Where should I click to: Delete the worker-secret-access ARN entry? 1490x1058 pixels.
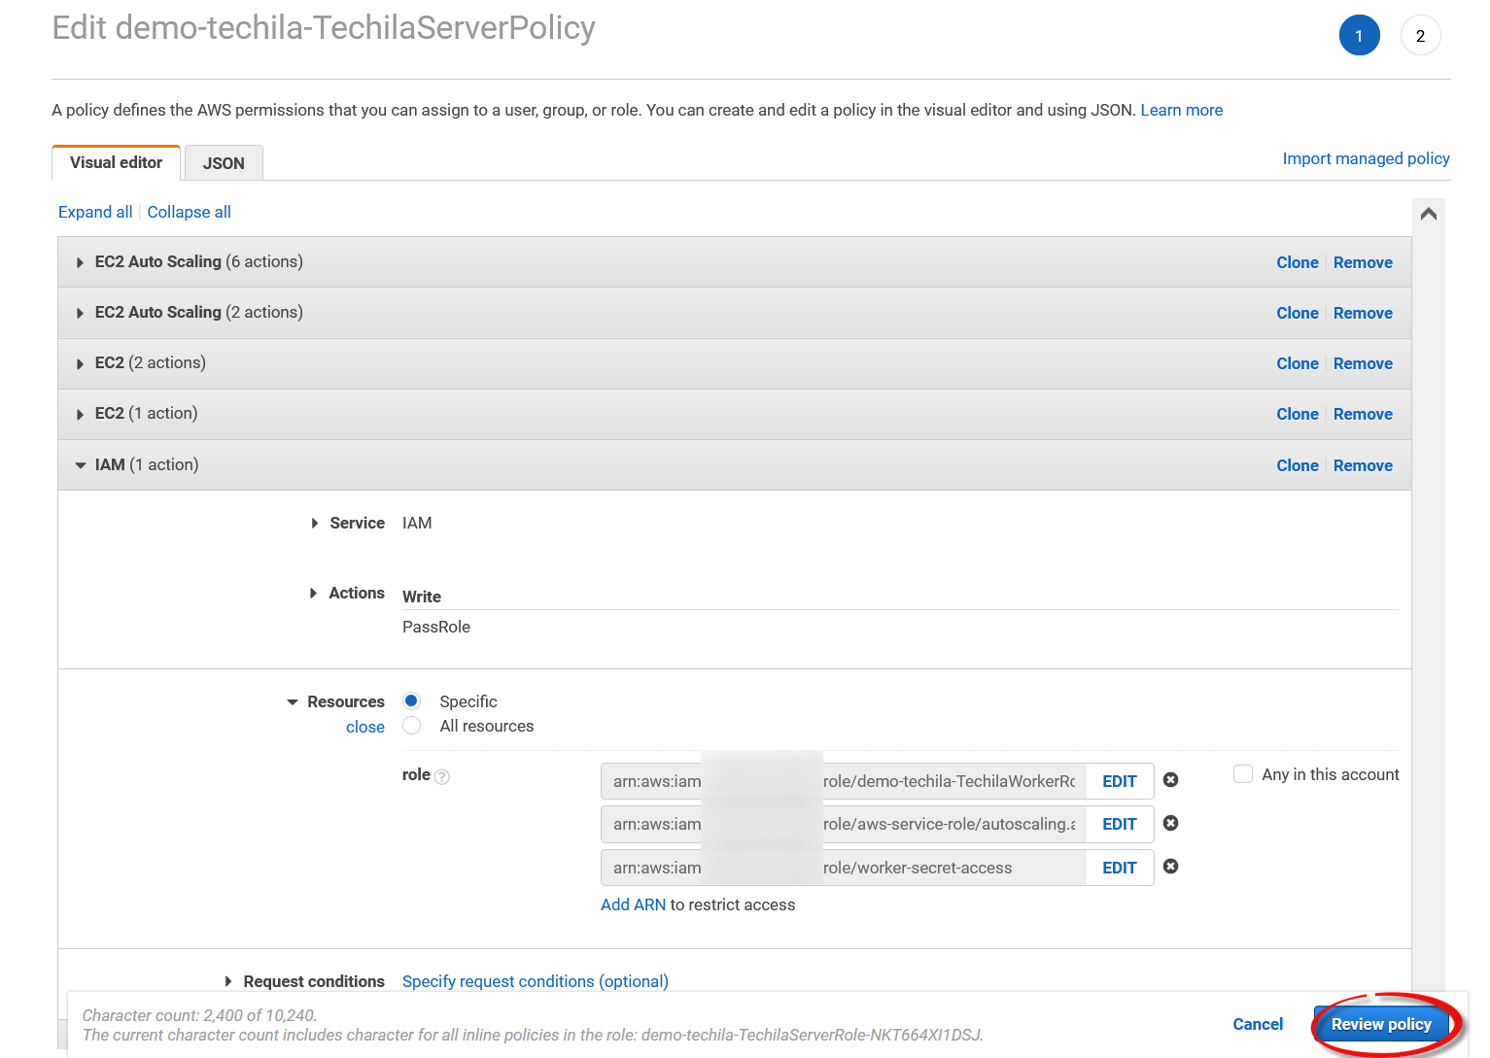1171,867
